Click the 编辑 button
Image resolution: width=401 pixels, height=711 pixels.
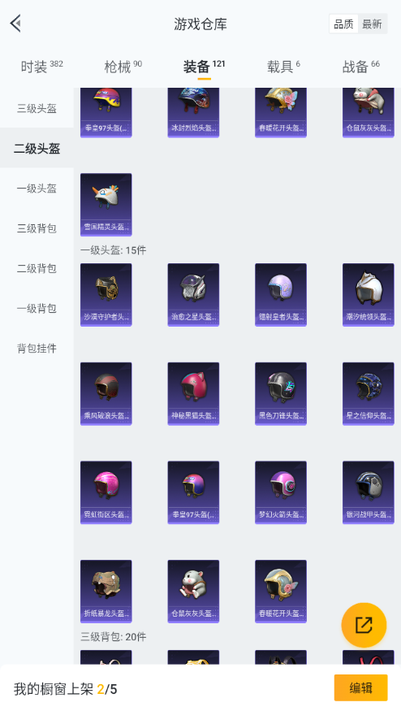pos(360,688)
